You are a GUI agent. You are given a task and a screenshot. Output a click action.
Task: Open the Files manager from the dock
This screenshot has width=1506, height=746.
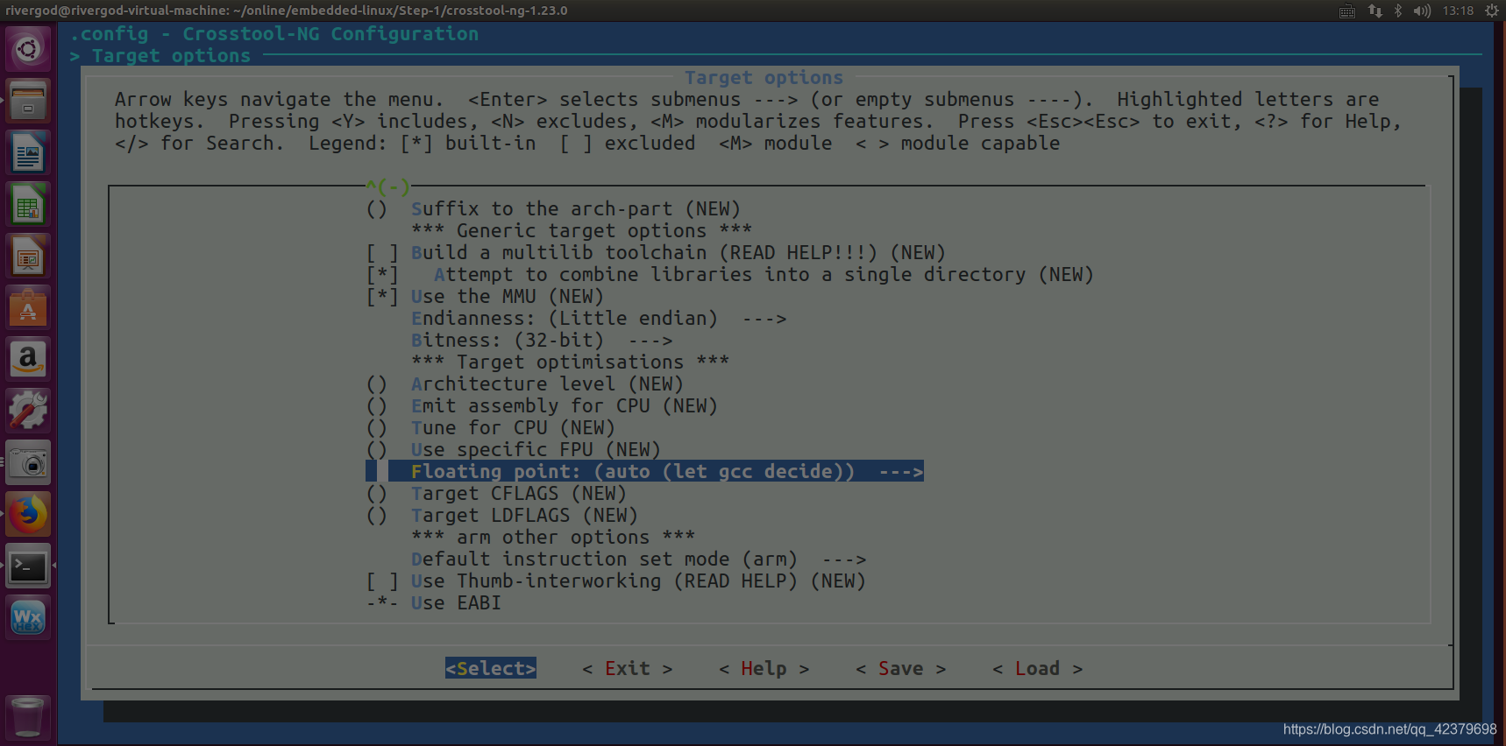28,102
